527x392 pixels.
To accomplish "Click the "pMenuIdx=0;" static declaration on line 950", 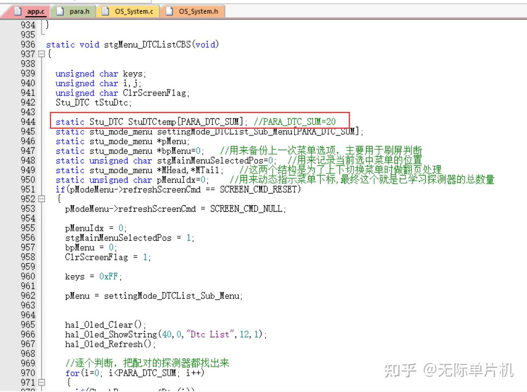I will coord(132,180).
